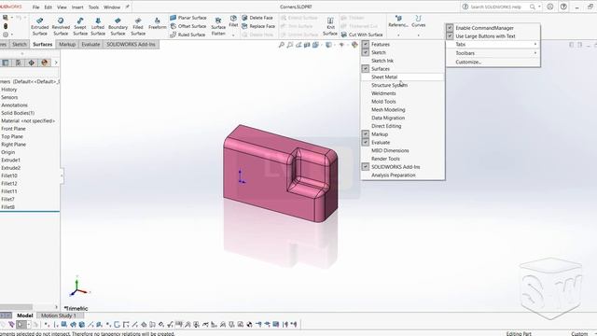Click the Ruled Surface tool
Viewport: 597px width, 336px height.
[187, 35]
